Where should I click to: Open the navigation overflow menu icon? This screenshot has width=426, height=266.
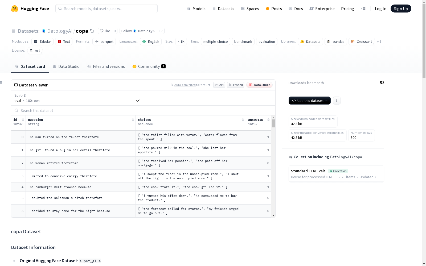(x=363, y=9)
